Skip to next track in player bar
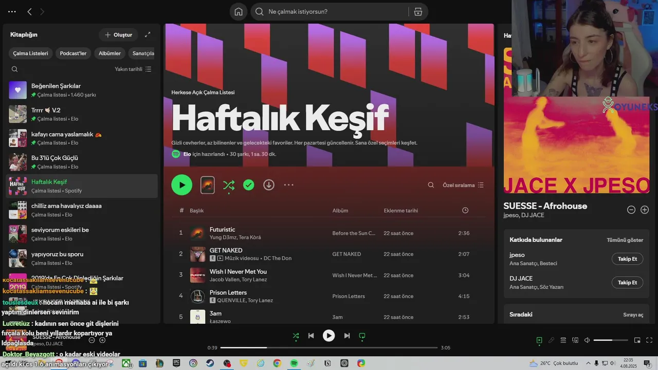This screenshot has width=658, height=370. point(347,336)
